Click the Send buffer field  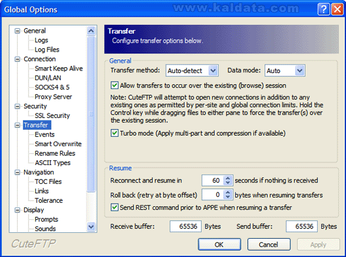pos(302,226)
